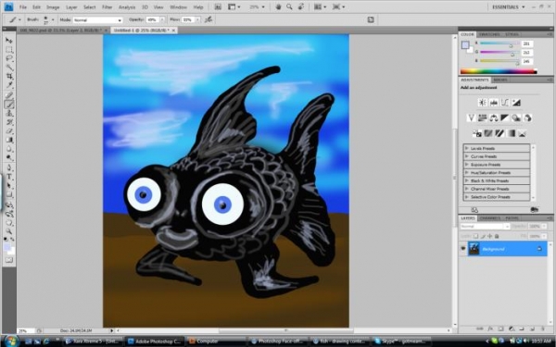Select the Brush tool in the toolbox
556x347 pixels.
(9, 104)
